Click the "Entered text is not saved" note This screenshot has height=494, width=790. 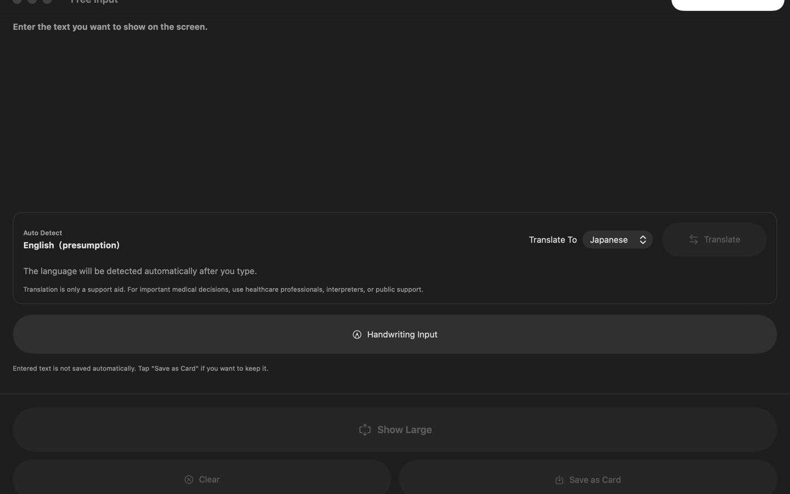140,368
